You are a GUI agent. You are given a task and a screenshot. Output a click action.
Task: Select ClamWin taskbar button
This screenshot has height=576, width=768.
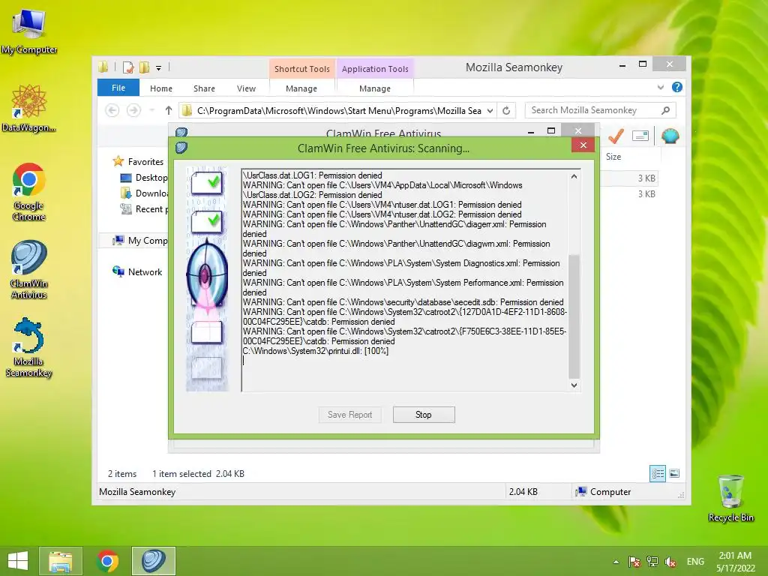click(153, 561)
